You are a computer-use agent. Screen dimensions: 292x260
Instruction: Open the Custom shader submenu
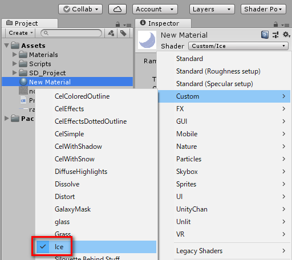[x=224, y=96]
